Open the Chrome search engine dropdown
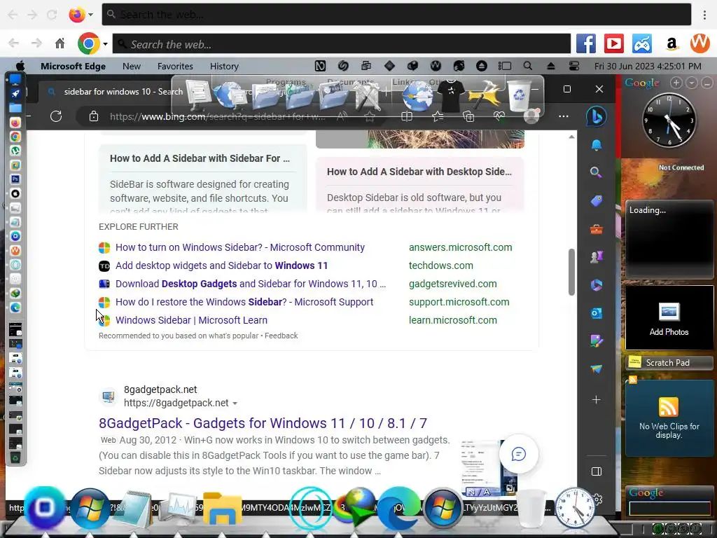 [105, 44]
